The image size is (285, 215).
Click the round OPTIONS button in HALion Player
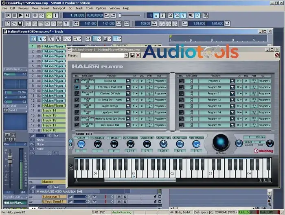[221, 142]
